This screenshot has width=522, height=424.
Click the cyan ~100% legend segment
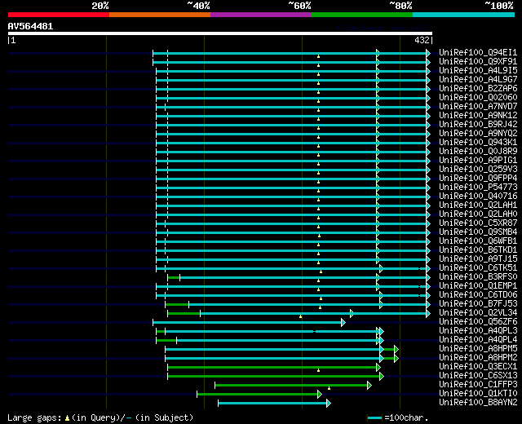(464, 15)
